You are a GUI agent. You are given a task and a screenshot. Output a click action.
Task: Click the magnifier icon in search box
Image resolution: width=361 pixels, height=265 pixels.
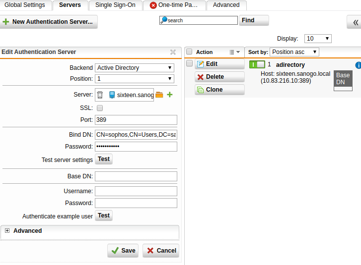point(164,20)
